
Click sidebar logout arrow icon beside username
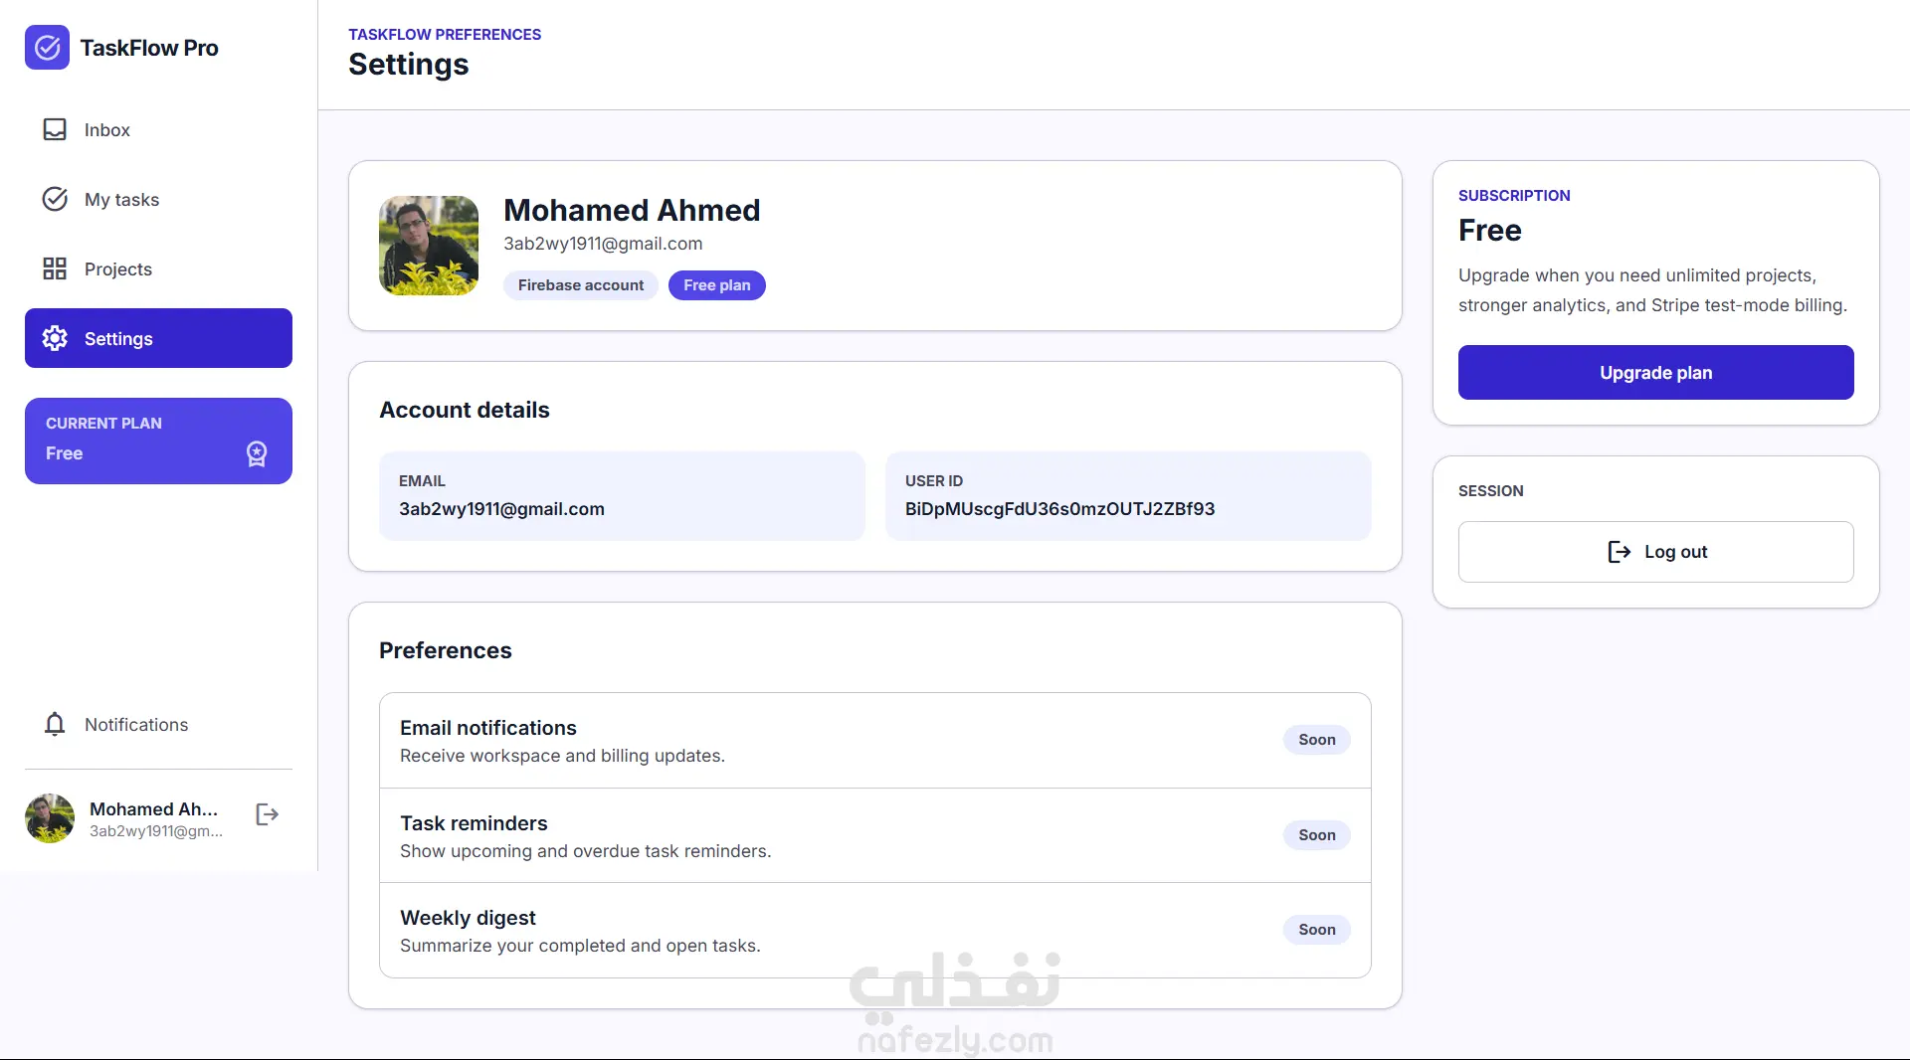coord(267,814)
